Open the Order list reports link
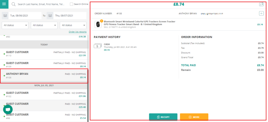This screenshot has height=122, width=268. click(x=77, y=32)
